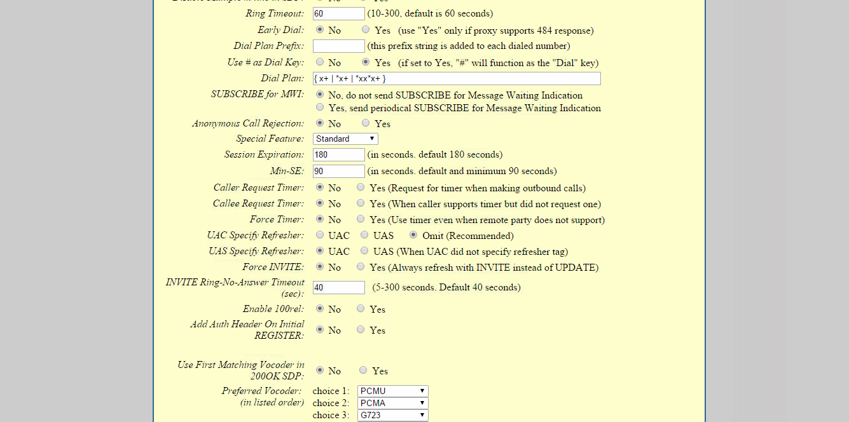Open the choice 3 vocoder dropdown (G723)
The image size is (849, 422).
pos(393,415)
